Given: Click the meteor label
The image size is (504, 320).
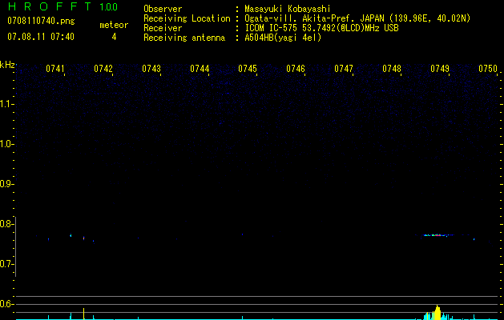Looking at the screenshot, I should pos(114,25).
